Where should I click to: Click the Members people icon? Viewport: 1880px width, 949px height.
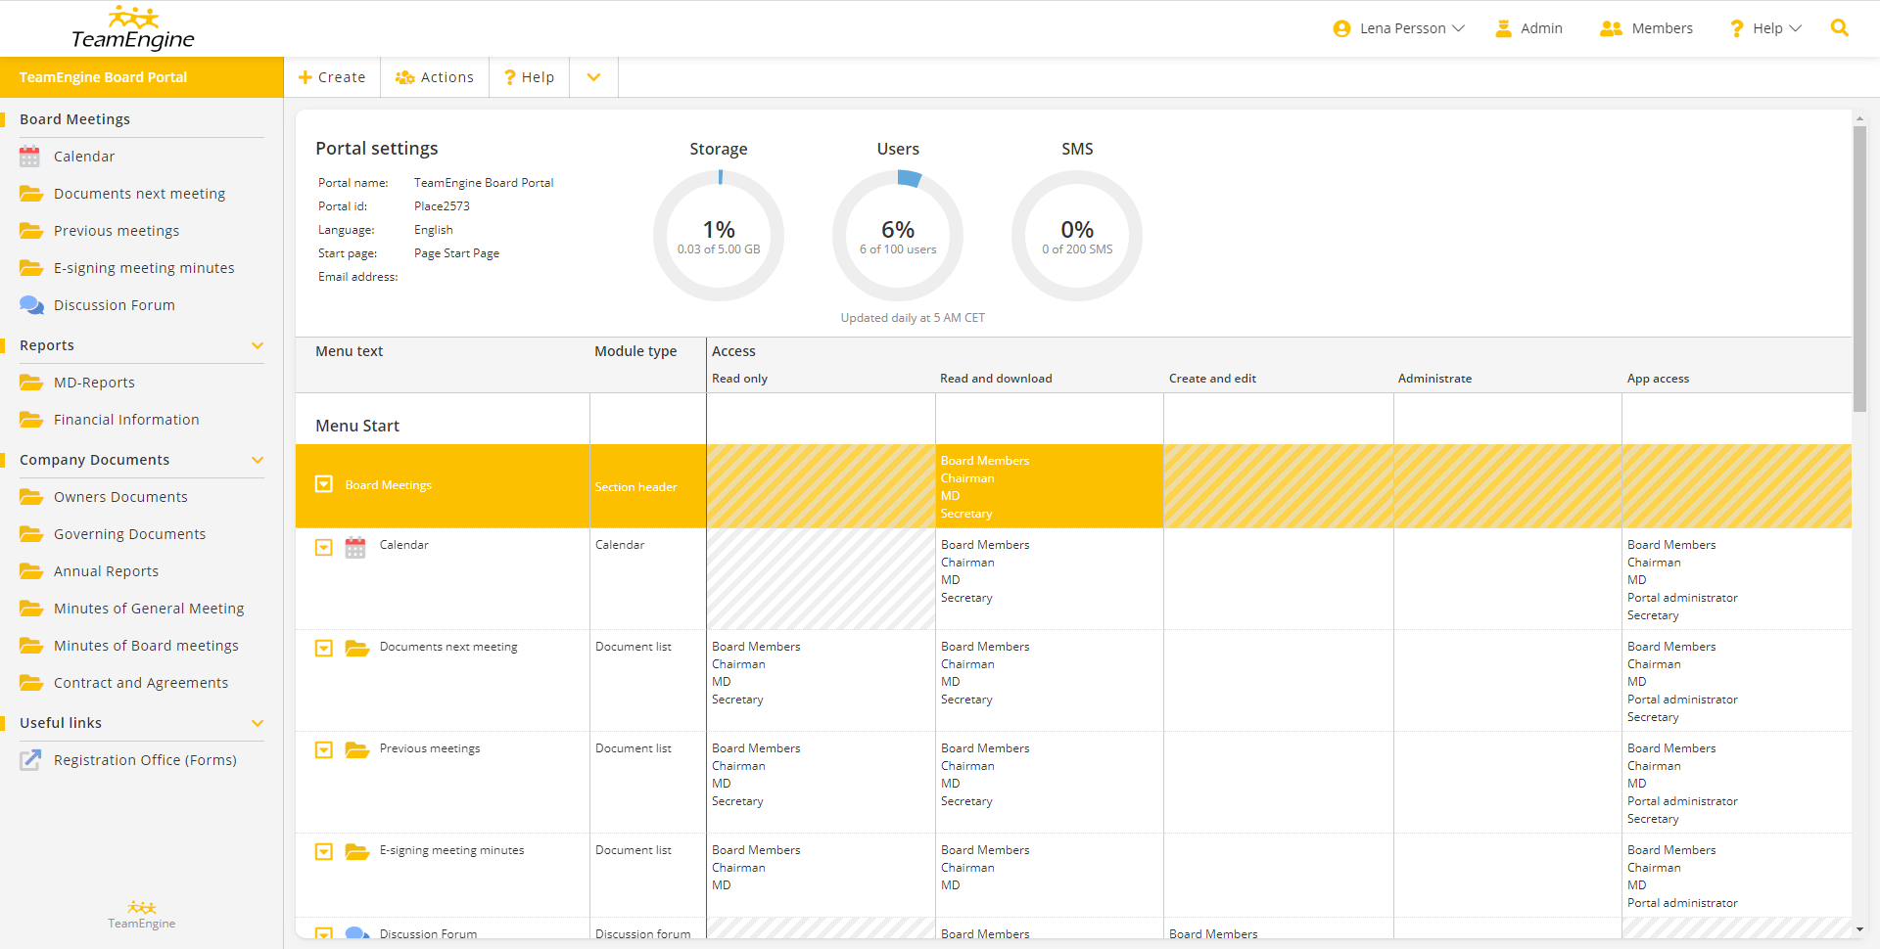1611,28
